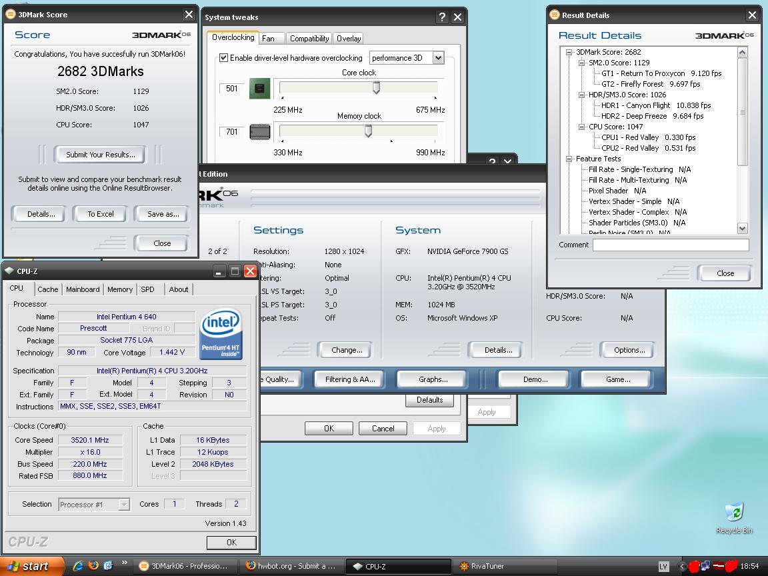Screen dimensions: 768x576
Task: Switch to 3DMark06 taskbar button
Action: (185, 566)
